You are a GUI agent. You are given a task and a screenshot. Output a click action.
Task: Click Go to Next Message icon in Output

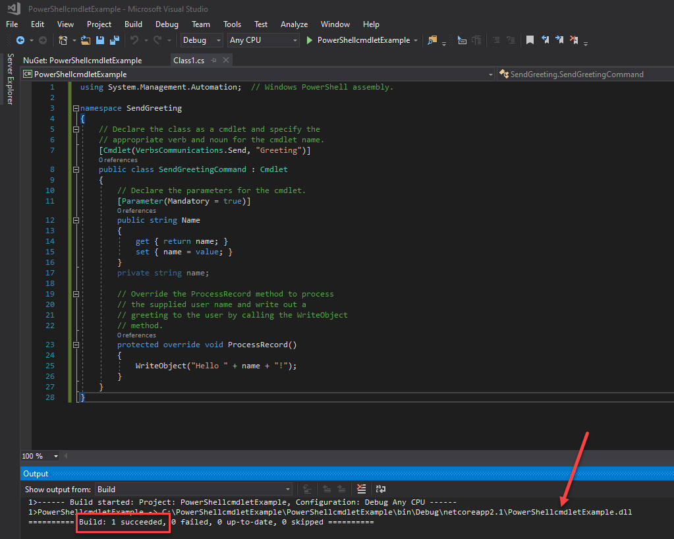point(341,489)
